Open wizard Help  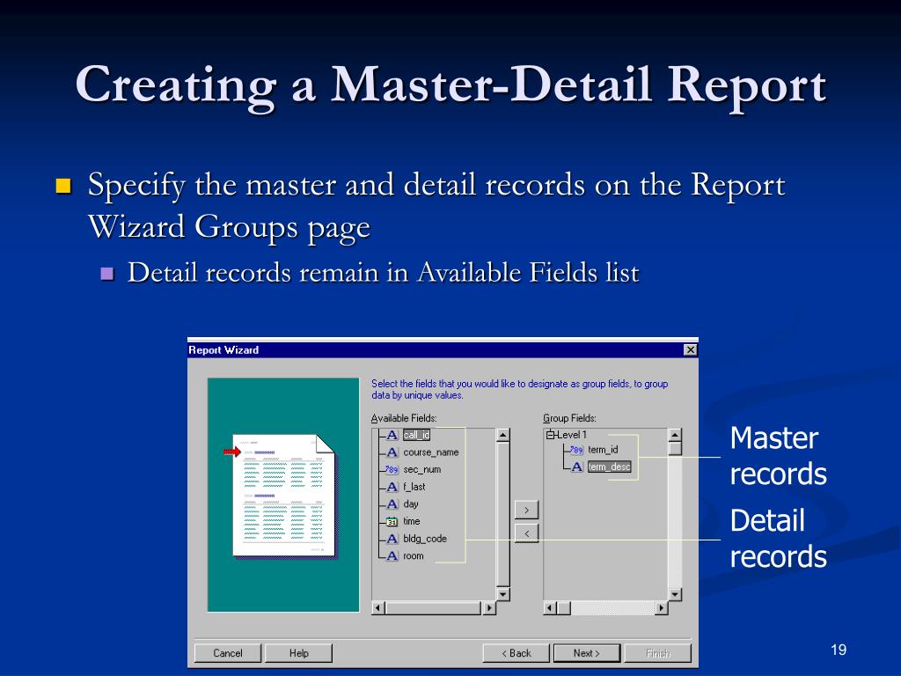[299, 653]
